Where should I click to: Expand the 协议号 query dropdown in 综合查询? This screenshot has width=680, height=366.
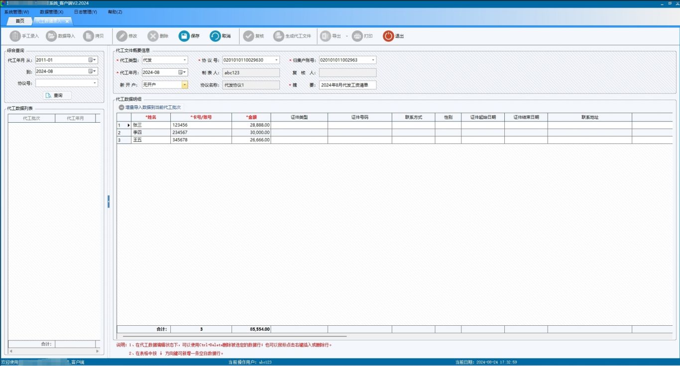(95, 83)
